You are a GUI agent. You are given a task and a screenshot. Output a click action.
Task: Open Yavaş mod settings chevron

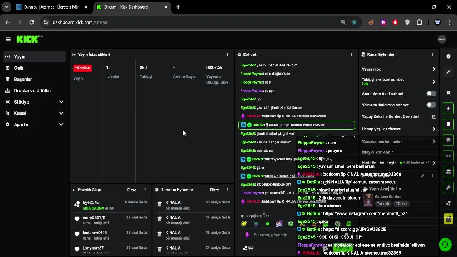coord(434,69)
